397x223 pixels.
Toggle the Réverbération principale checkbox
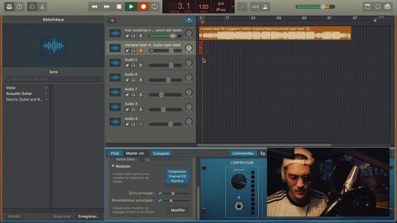click(160, 200)
